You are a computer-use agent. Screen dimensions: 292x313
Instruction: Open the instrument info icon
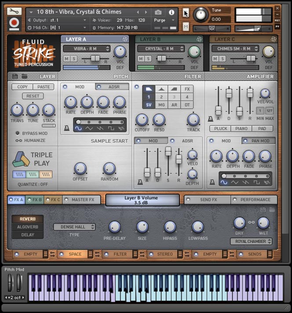coord(172,12)
